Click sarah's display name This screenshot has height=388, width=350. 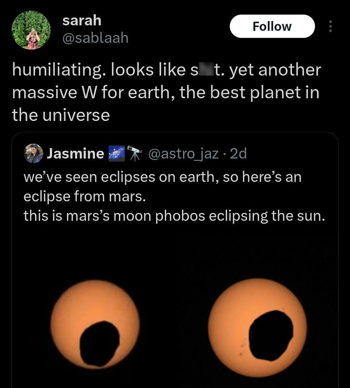point(82,21)
